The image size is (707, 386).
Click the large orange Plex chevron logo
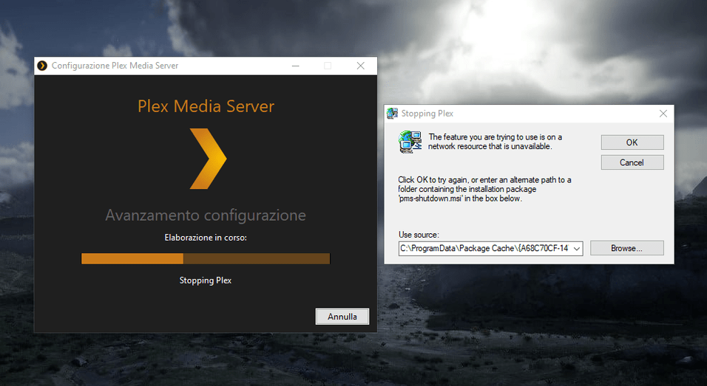click(x=208, y=159)
